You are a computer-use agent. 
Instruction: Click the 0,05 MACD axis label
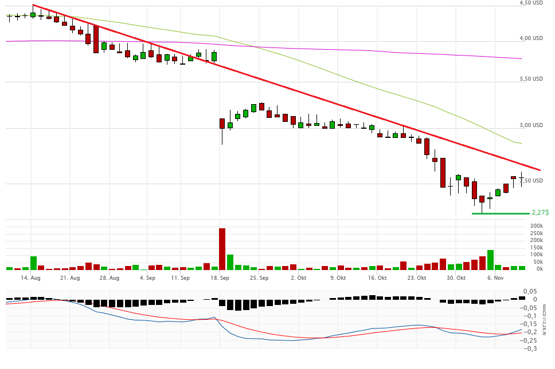tap(531, 291)
